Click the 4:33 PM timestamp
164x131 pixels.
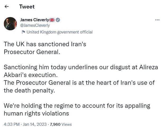click(x=11, y=124)
